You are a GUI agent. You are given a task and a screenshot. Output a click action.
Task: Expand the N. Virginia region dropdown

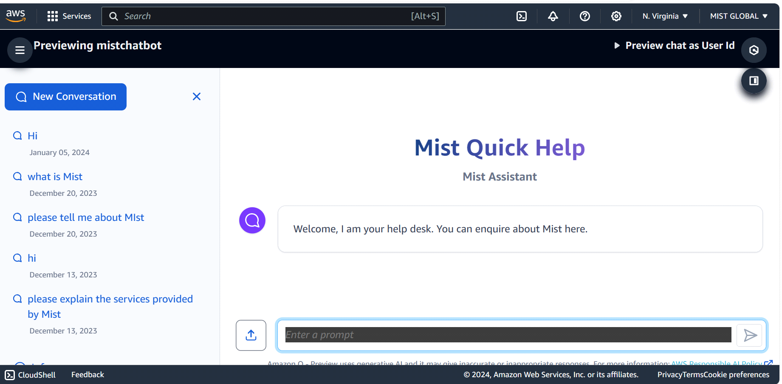[665, 16]
